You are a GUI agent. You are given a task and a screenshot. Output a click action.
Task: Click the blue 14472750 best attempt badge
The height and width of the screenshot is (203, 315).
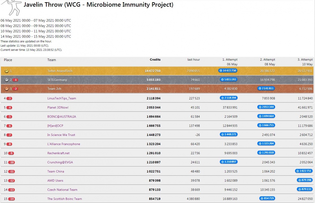click(228, 70)
